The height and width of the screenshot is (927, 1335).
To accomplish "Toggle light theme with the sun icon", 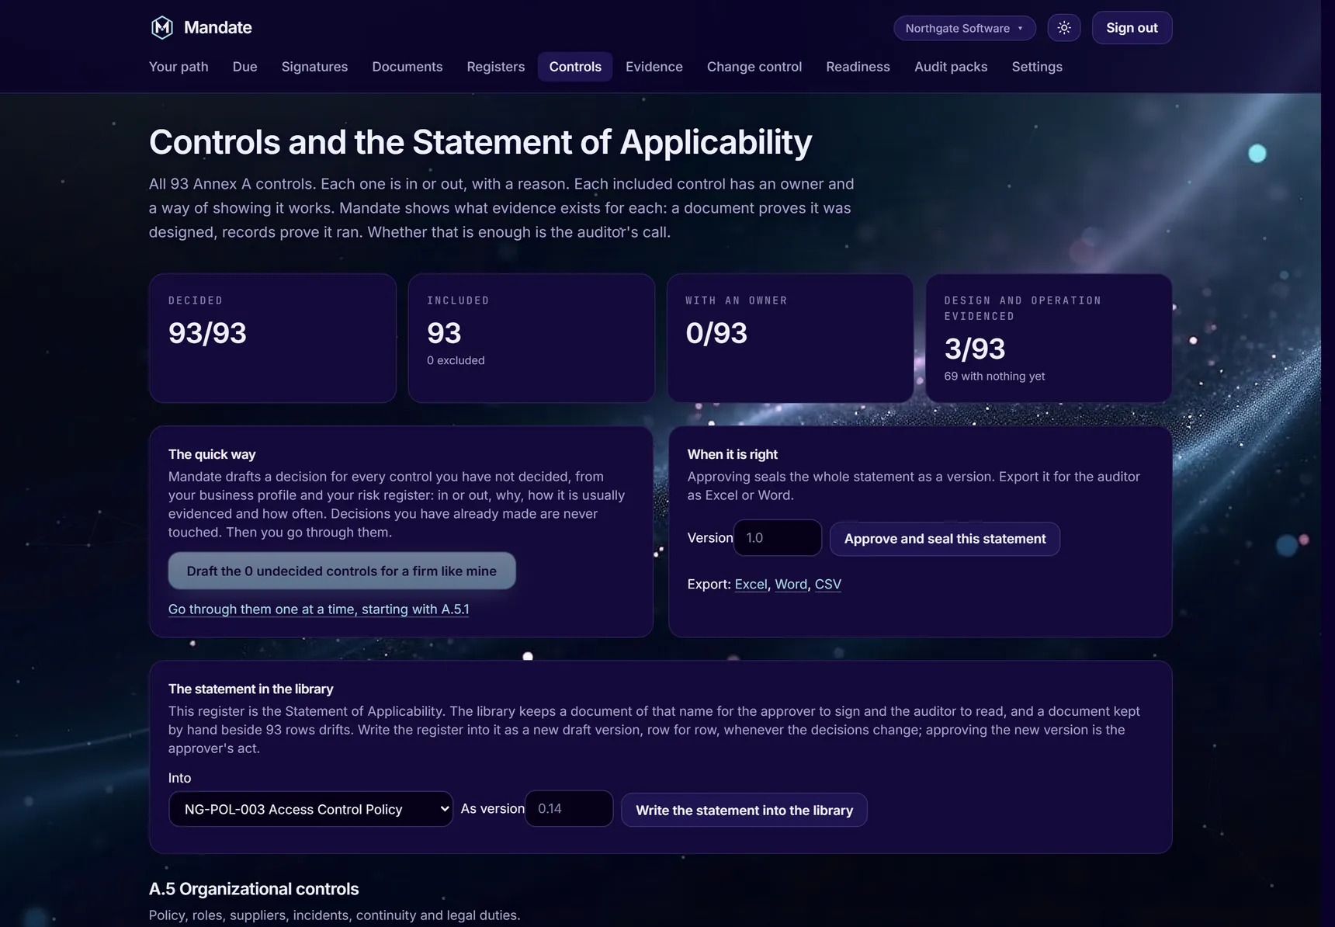I will [1064, 28].
